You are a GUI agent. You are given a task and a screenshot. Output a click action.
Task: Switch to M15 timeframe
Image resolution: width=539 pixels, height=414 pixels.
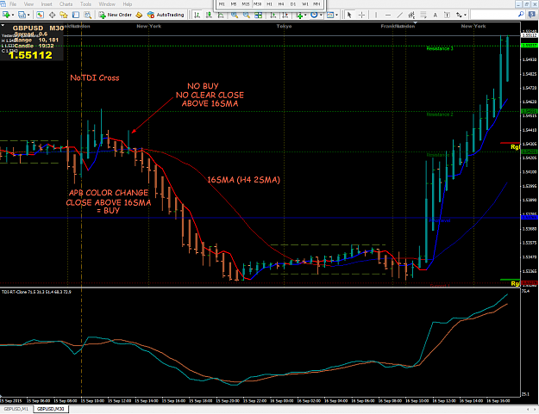tap(246, 4)
